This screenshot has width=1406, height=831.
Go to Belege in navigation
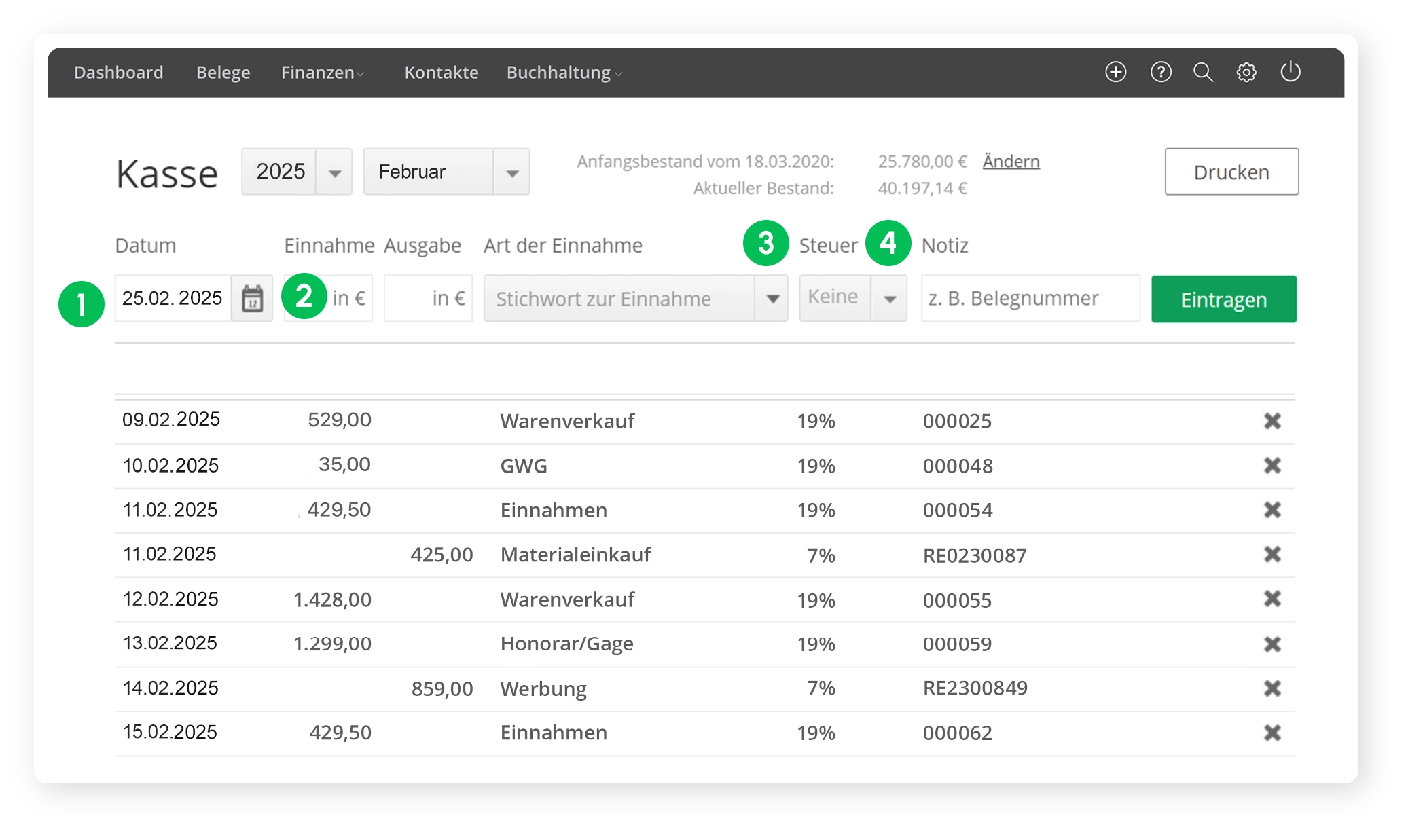coord(223,73)
